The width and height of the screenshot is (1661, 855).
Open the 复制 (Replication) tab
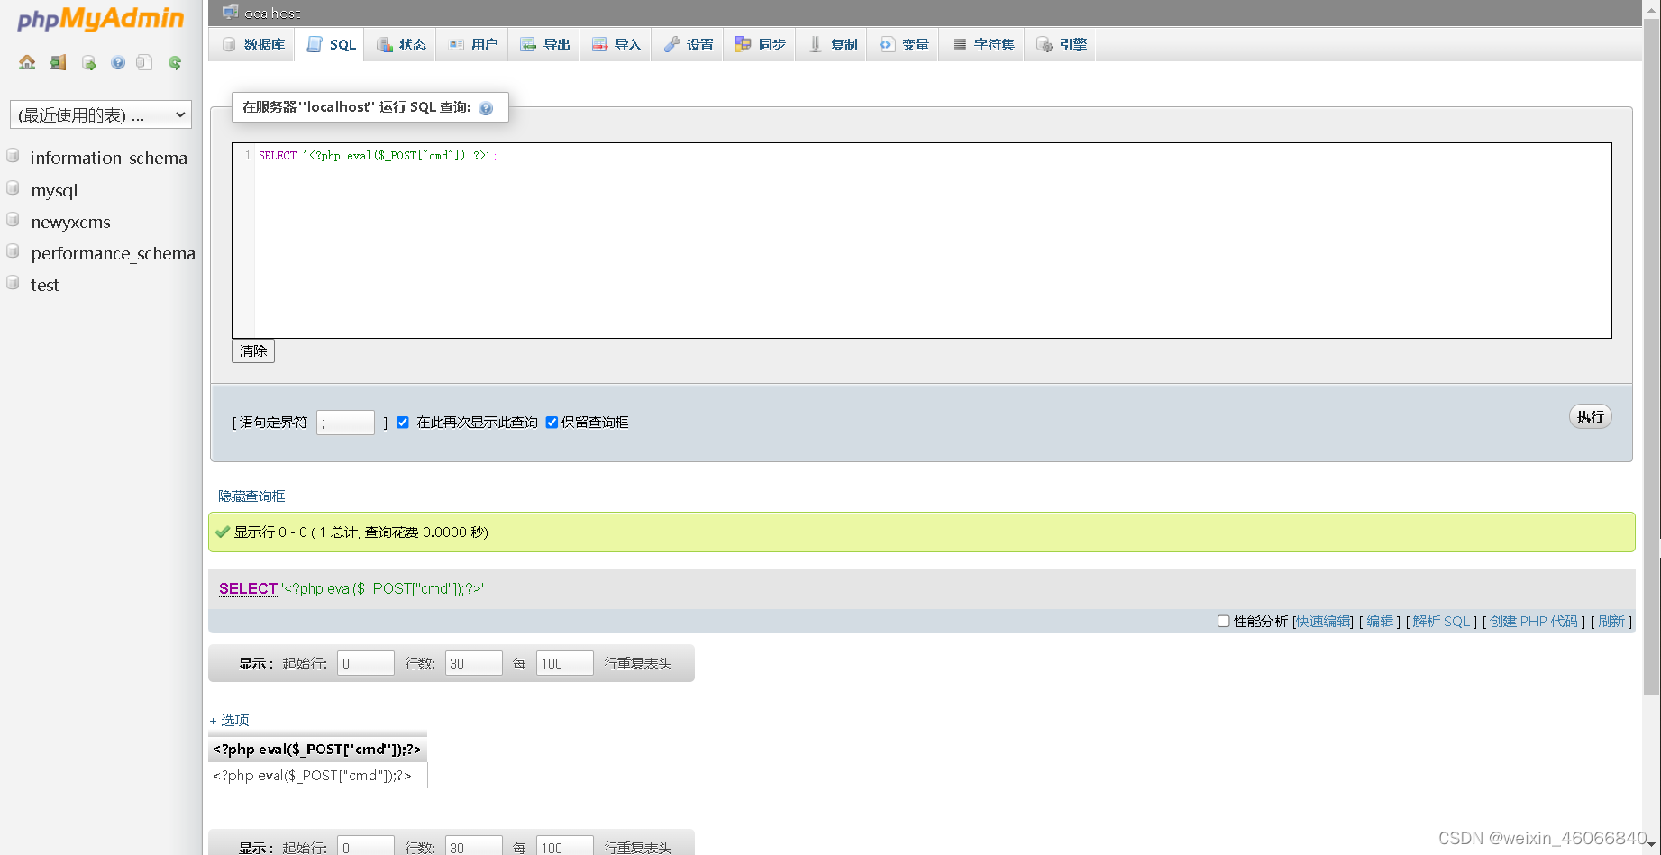pos(832,44)
